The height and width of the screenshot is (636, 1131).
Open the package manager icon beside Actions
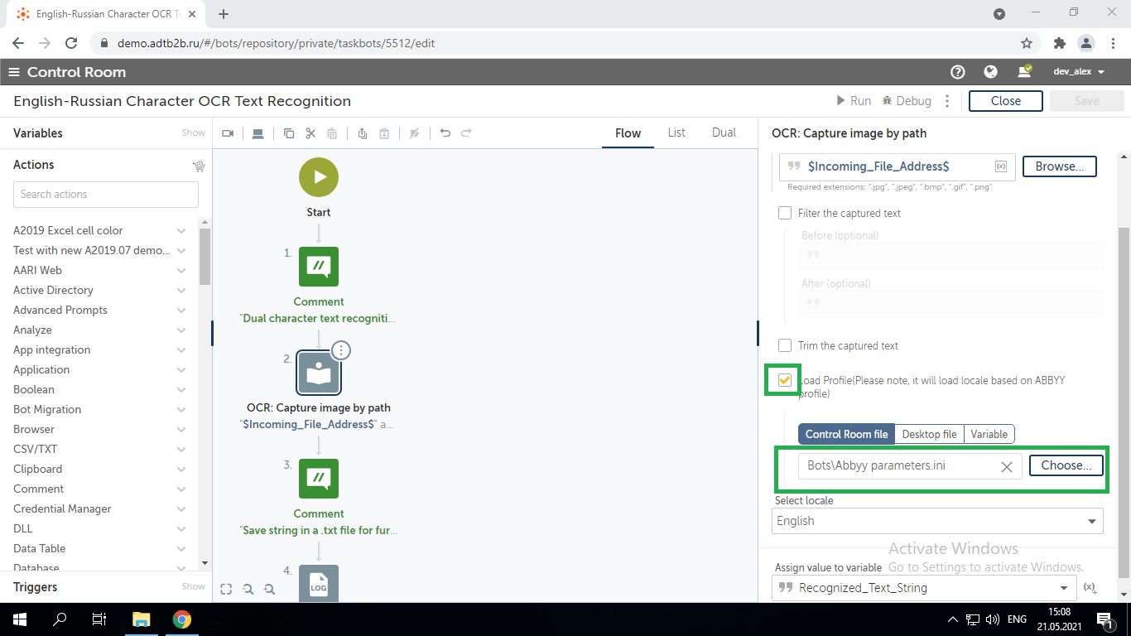[x=199, y=166]
